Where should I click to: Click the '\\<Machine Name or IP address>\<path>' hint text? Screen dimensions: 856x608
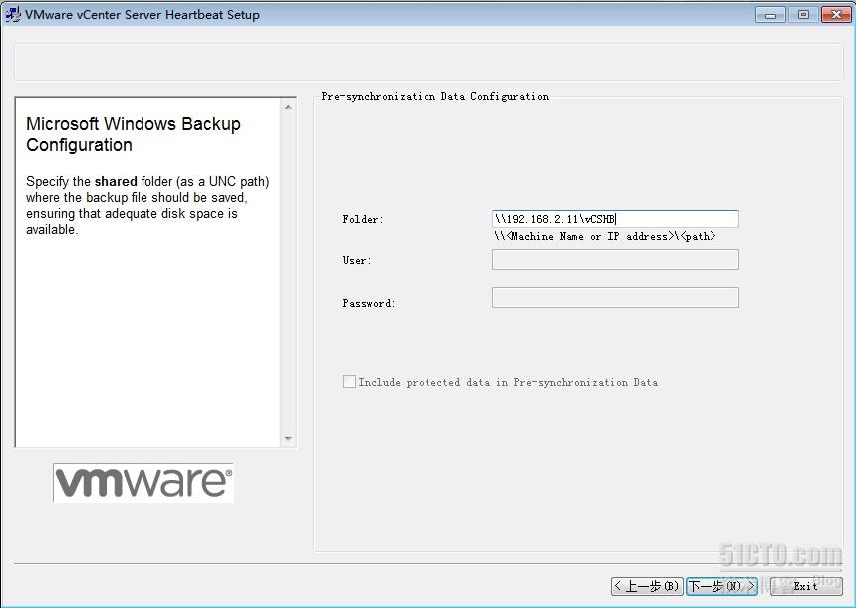(605, 236)
